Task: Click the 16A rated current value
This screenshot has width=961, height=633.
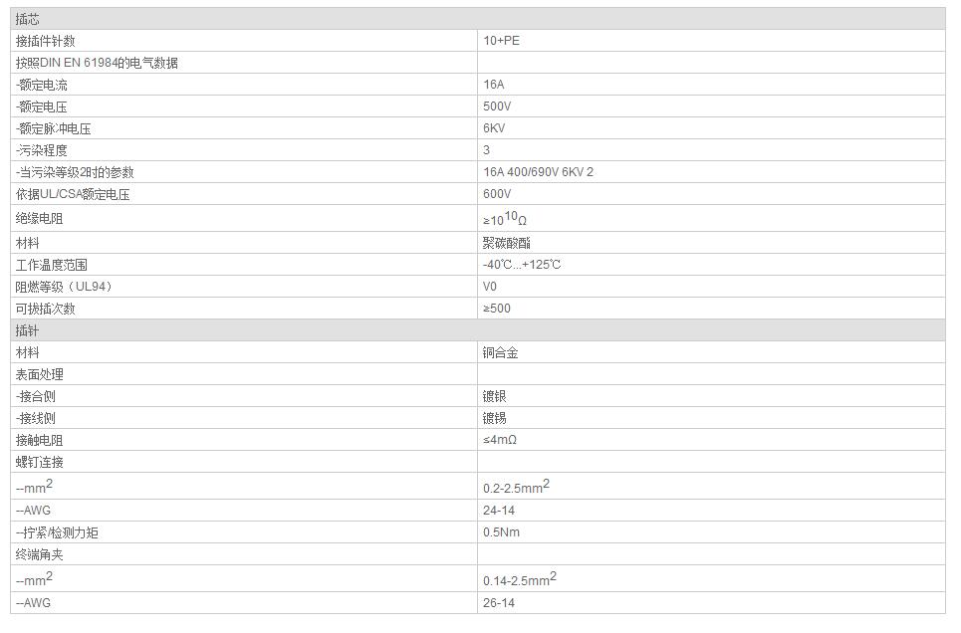Action: pyautogui.click(x=493, y=85)
